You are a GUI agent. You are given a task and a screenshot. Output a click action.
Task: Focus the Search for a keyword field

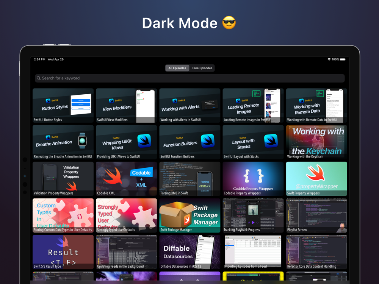[190, 78]
